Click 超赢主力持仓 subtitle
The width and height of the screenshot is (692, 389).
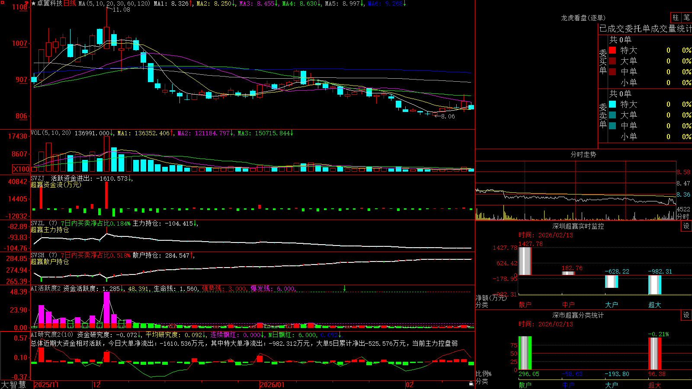50,230
